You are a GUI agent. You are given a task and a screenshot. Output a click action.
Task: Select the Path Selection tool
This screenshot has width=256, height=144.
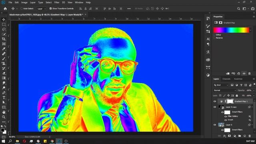coord(4,102)
